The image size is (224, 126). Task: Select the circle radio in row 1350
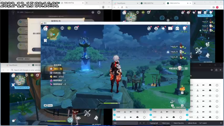(217, 112)
